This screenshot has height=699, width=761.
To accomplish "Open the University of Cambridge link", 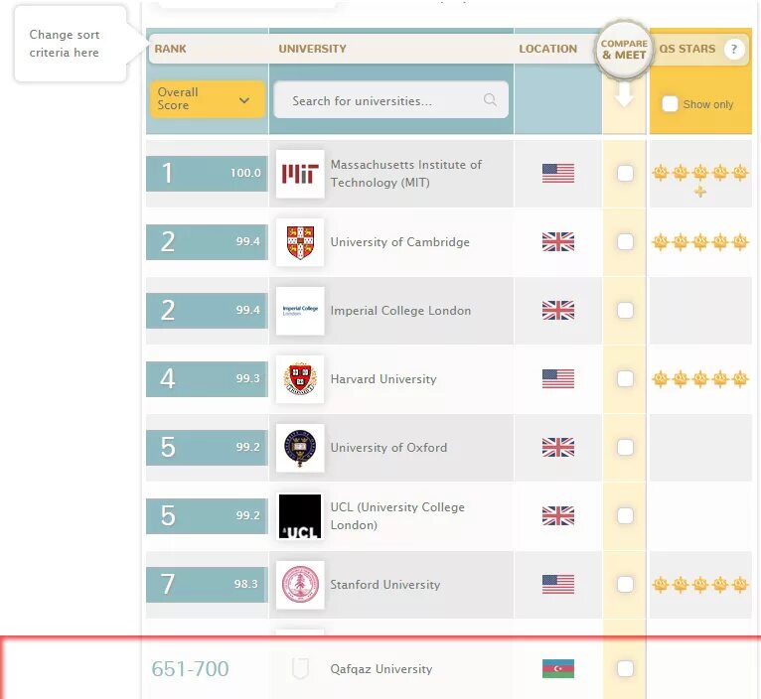I will point(400,241).
